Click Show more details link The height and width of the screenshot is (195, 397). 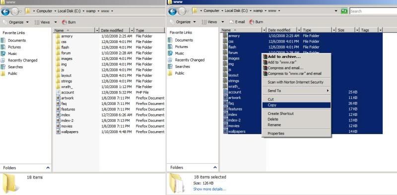209,189
